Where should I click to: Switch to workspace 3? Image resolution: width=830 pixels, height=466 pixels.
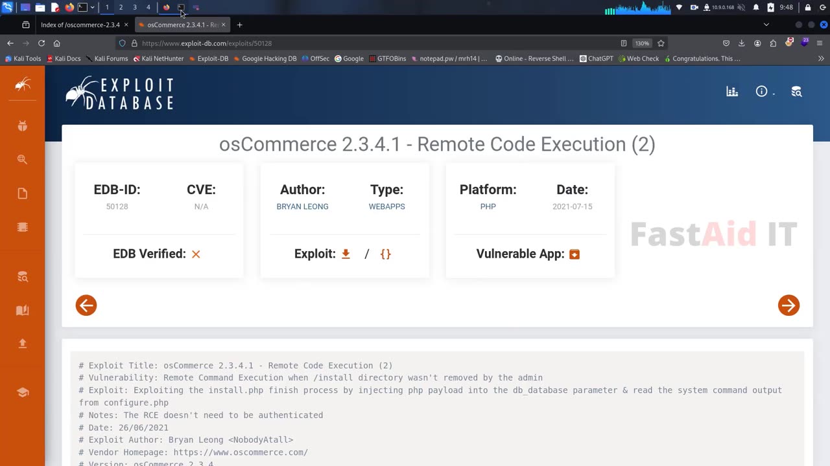coord(134,8)
